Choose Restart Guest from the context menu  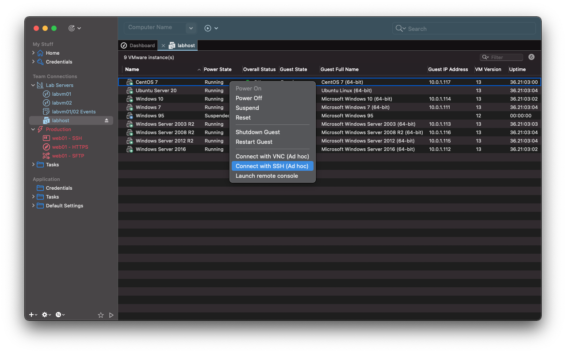point(254,142)
